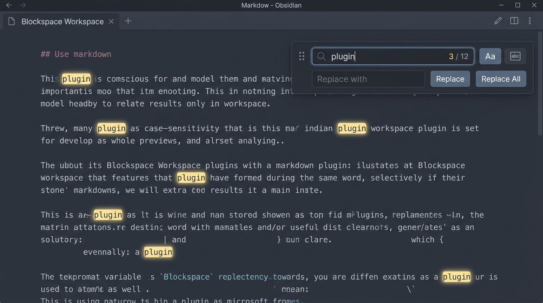Viewport: 543px width, 303px height.
Task: Click highlighted 'plugin' after 'This is a'
Action: pos(108,215)
